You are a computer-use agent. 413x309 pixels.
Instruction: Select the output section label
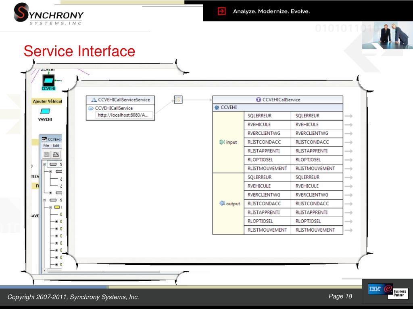pos(233,203)
